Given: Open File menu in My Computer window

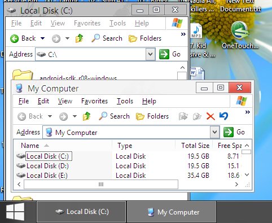Looking at the screenshot, I should point(24,101).
